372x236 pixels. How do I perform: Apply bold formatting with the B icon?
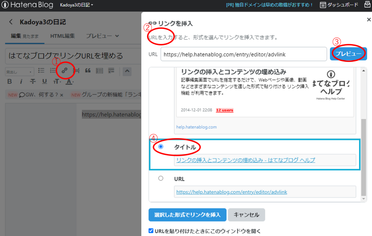click(9, 81)
